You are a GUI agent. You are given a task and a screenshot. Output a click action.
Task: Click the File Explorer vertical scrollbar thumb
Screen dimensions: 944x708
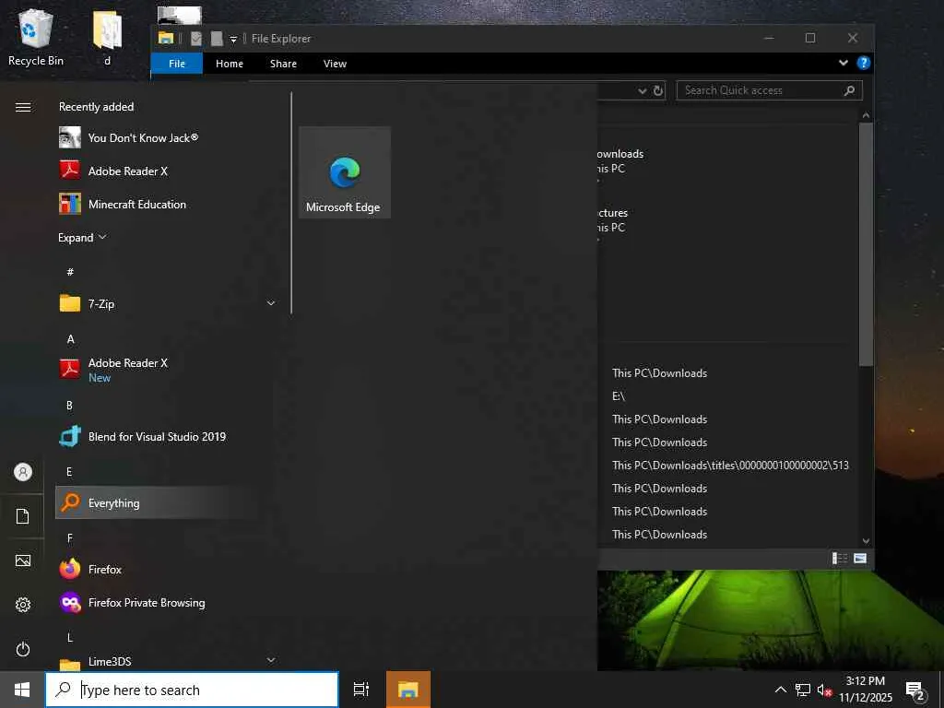(866, 243)
